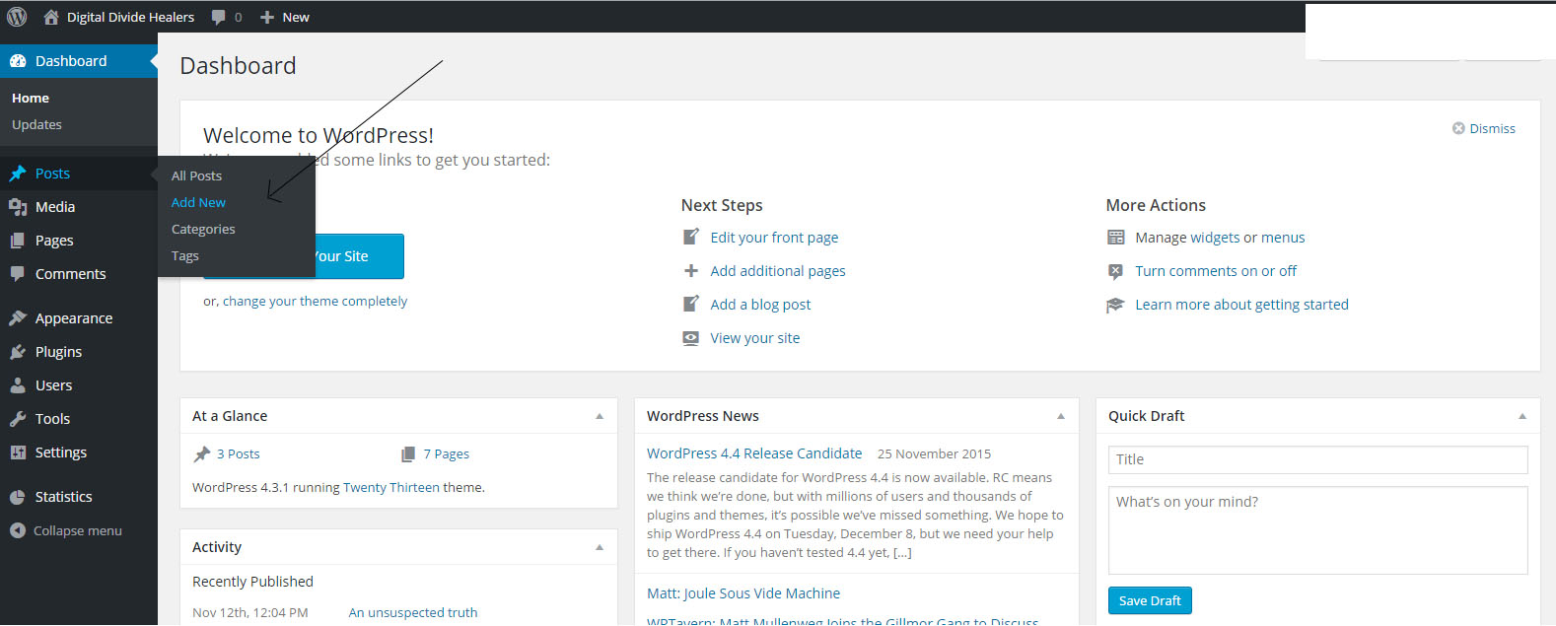Open Home under Dashboard menu
Viewport: 1556px width, 626px height.
[31, 98]
